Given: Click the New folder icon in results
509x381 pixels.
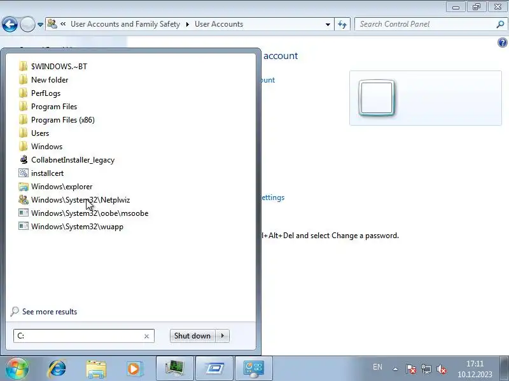Looking at the screenshot, I should (x=24, y=79).
